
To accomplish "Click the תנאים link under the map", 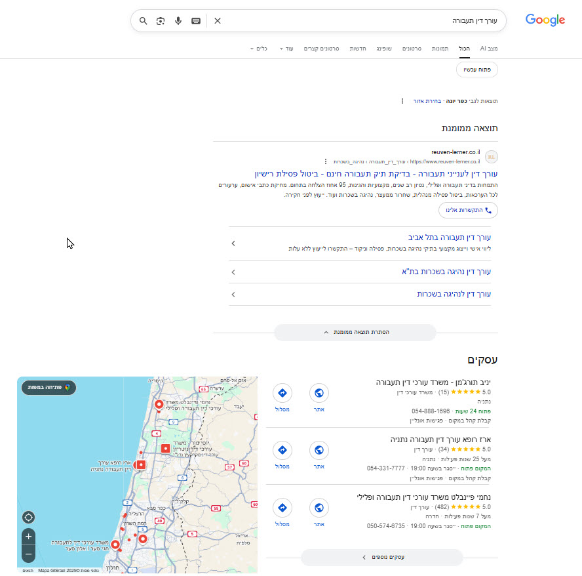I will pyautogui.click(x=28, y=571).
